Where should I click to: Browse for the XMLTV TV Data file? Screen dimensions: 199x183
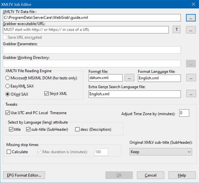[x=191, y=18]
